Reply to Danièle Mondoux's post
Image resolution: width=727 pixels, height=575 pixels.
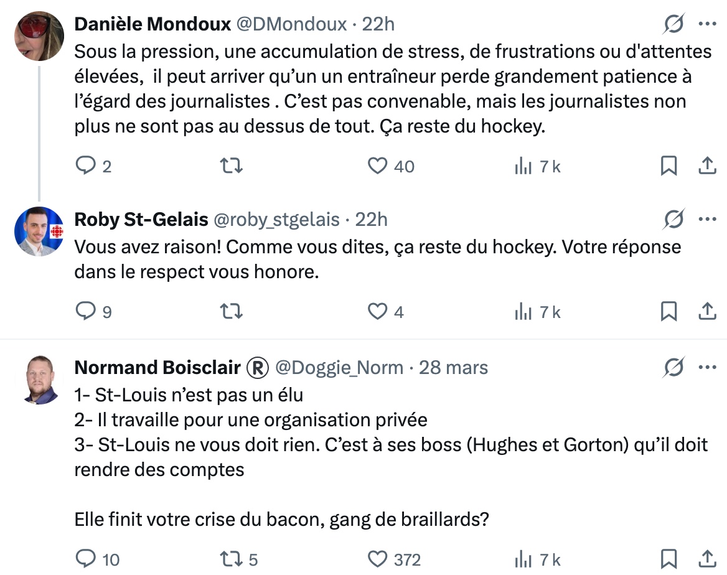tap(84, 166)
